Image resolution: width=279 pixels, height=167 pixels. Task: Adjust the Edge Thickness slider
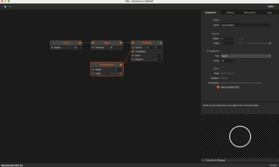coord(116,48)
